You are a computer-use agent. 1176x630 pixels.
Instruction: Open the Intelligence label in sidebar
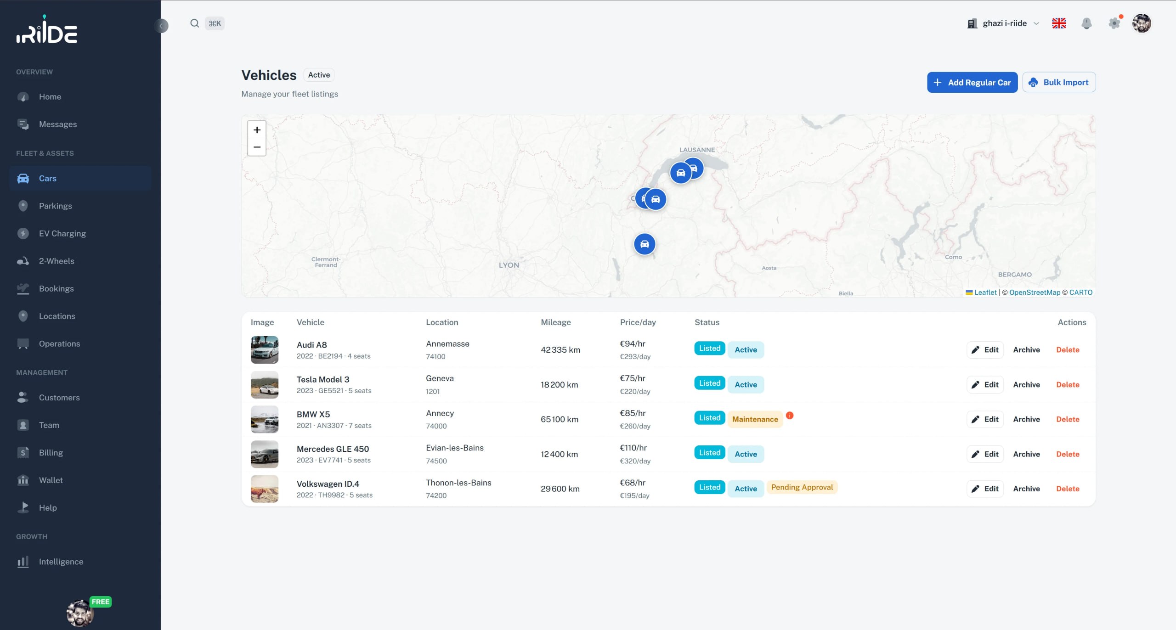pyautogui.click(x=61, y=562)
